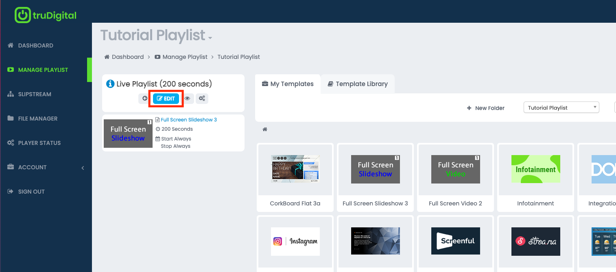
Task: Click the Start Always schedule text
Action: (x=176, y=139)
